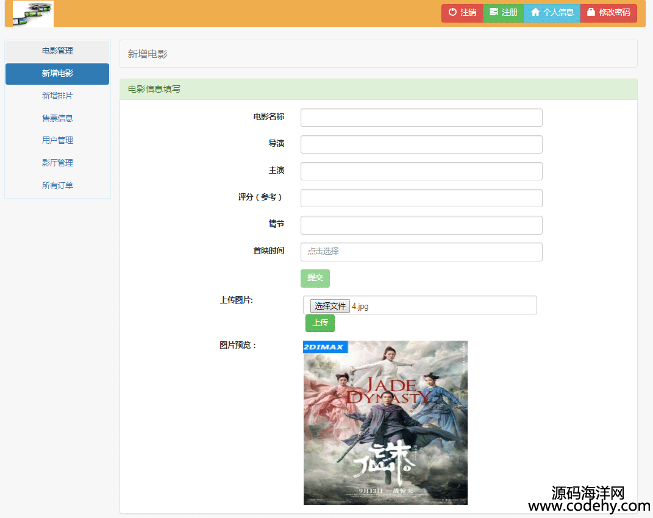Screen dimensions: 653x518
Task: Click the lock icon on 修改密码 button
Action: [x=591, y=12]
